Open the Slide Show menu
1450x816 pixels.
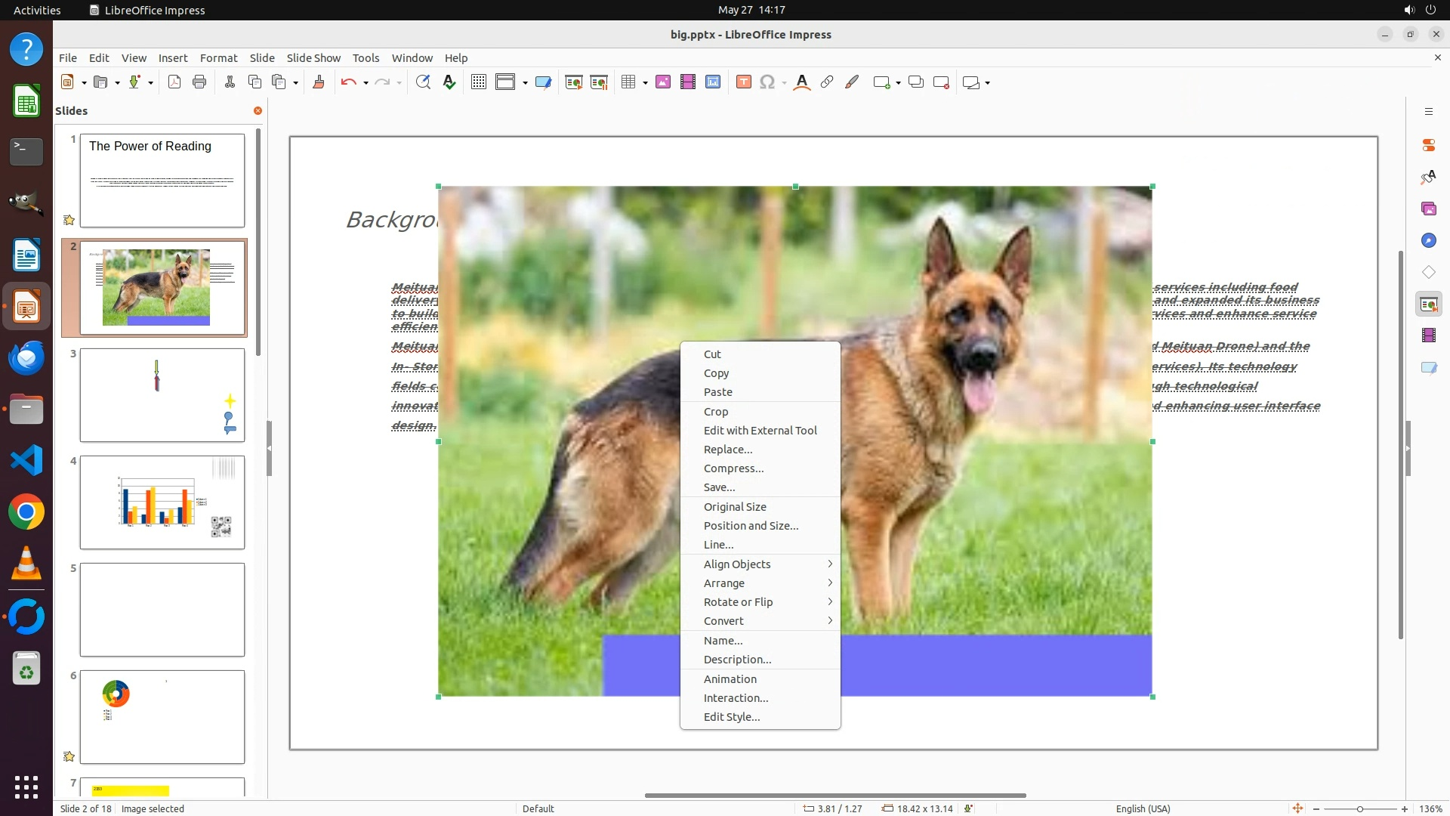pos(313,58)
